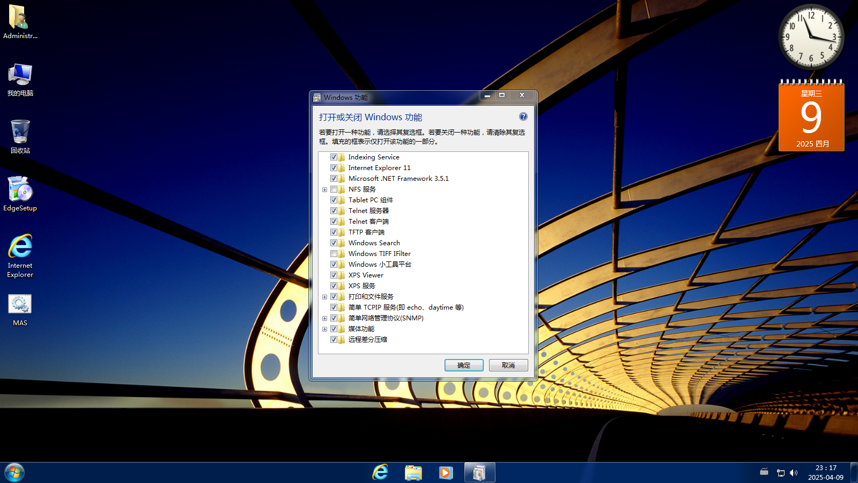This screenshot has height=483, width=858.
Task: Uncheck the Internet Explorer 11 checkbox
Action: point(334,168)
